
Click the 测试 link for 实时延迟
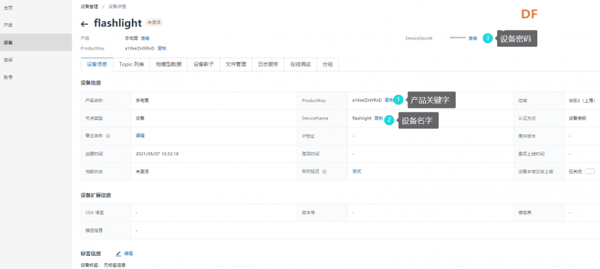point(357,171)
